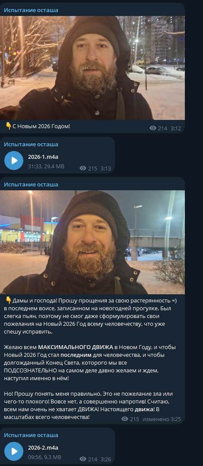Click channel name above 2026-2.m4a message

point(31,435)
